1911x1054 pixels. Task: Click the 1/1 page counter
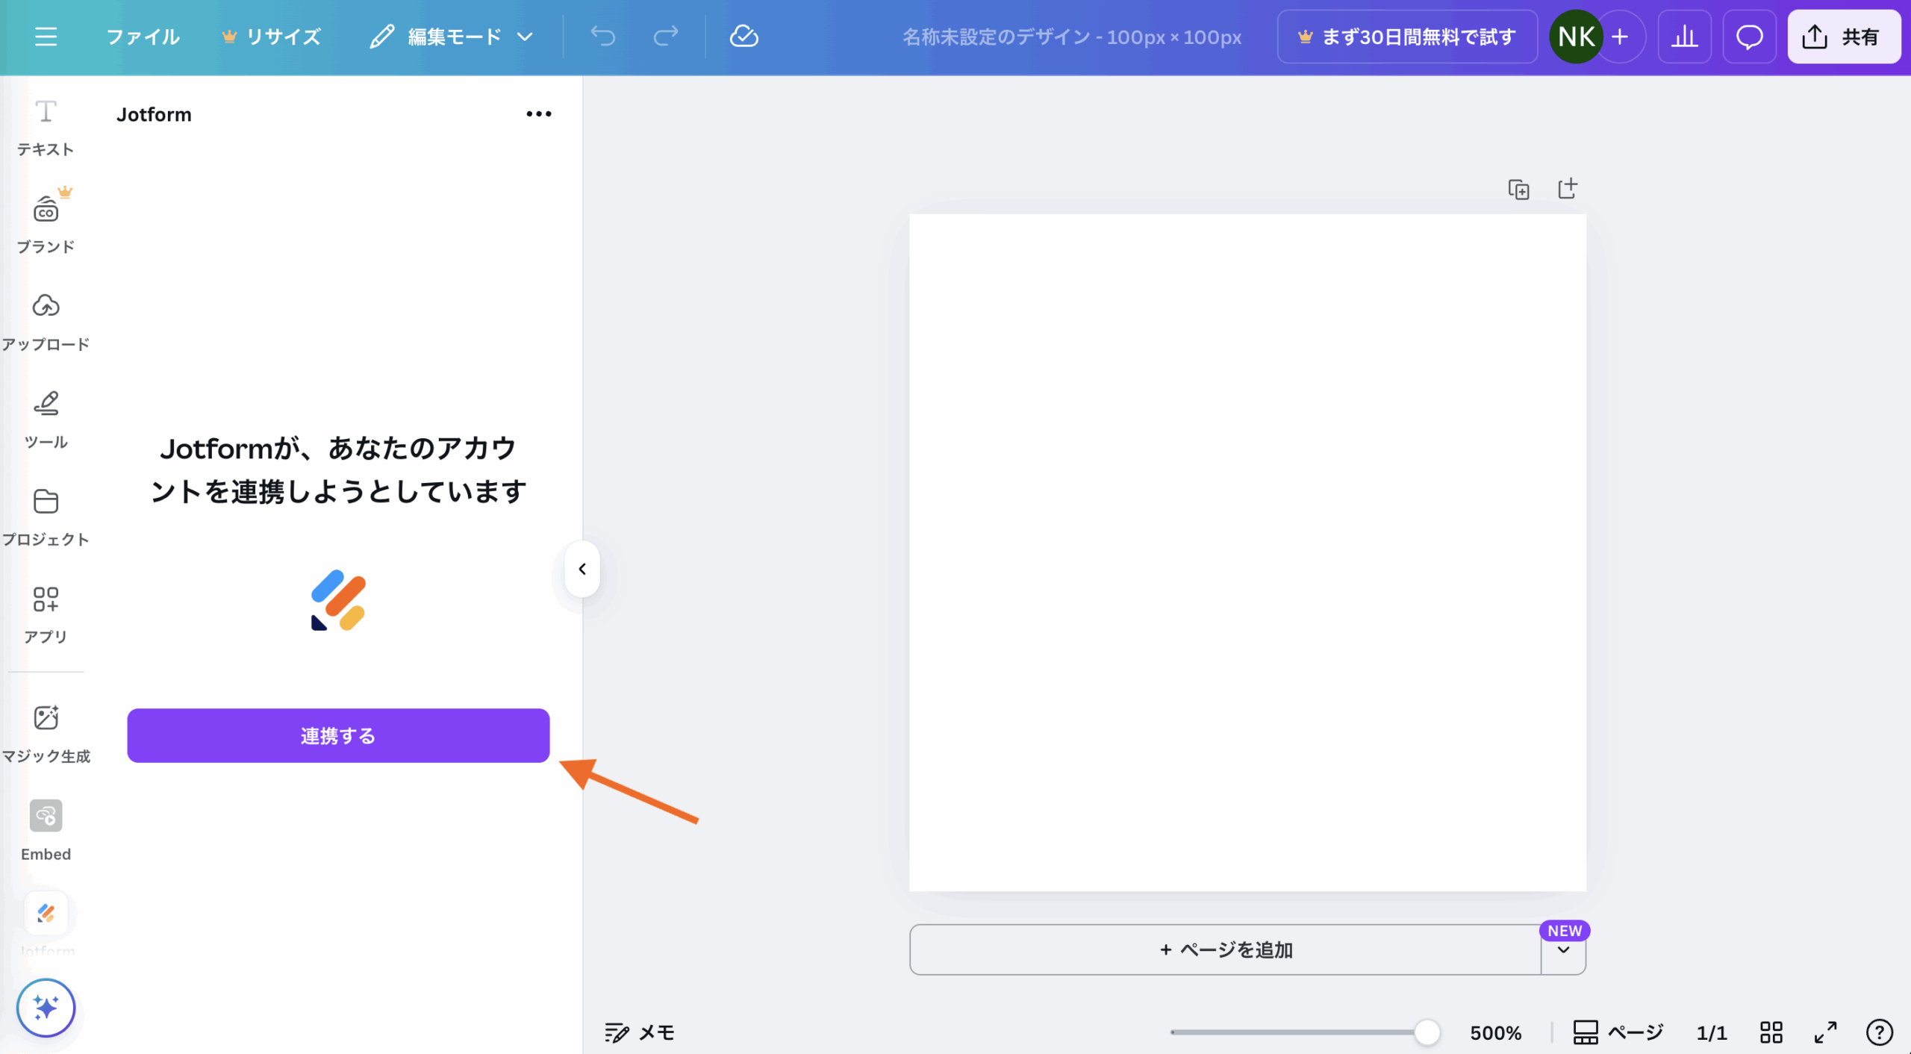point(1711,1032)
